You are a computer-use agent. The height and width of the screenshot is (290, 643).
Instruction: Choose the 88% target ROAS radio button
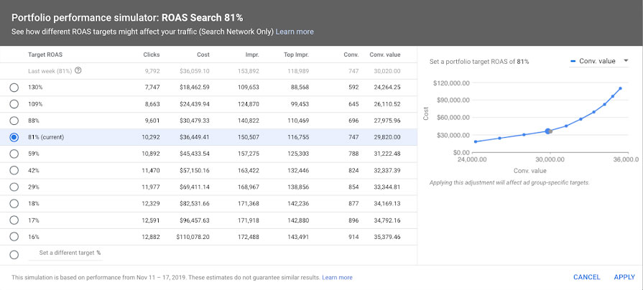point(14,120)
